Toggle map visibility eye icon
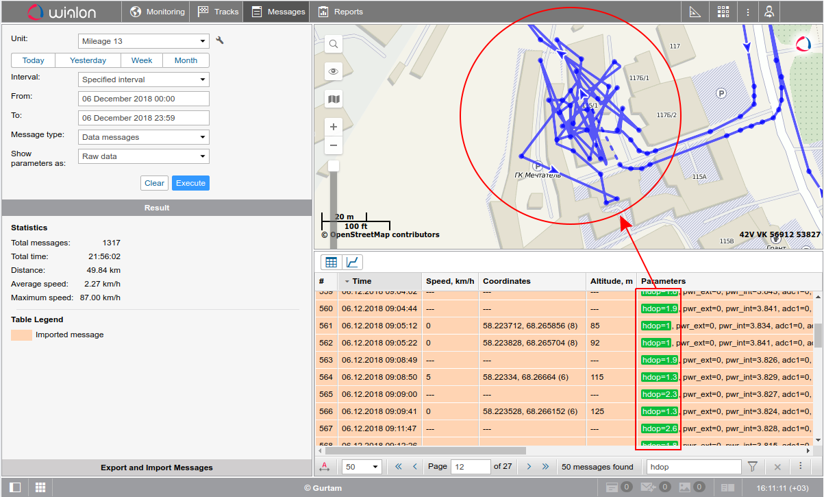The width and height of the screenshot is (824, 497). click(334, 71)
